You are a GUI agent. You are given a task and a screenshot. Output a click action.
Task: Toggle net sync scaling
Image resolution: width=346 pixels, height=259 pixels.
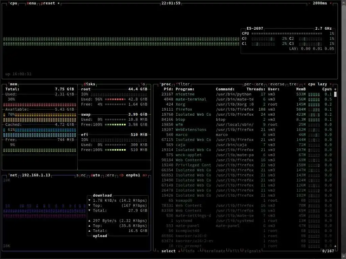point(81,175)
